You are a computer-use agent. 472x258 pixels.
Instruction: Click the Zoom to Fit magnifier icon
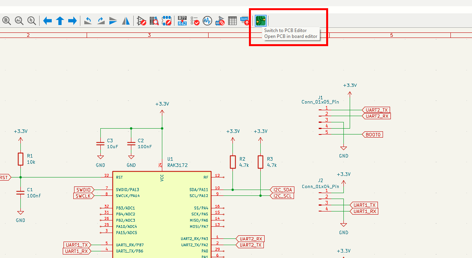point(7,21)
